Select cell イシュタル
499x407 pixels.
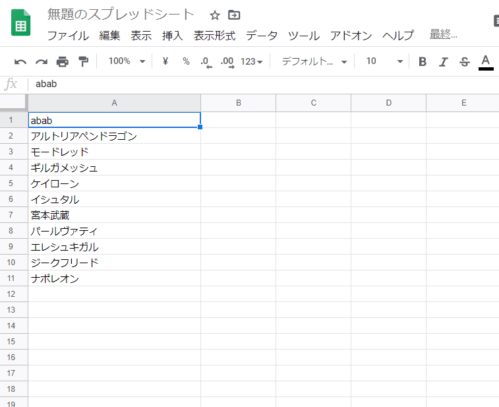click(x=115, y=199)
